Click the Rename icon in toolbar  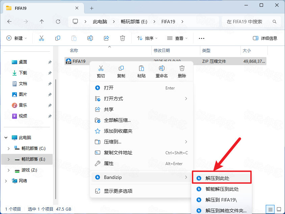pos(90,38)
